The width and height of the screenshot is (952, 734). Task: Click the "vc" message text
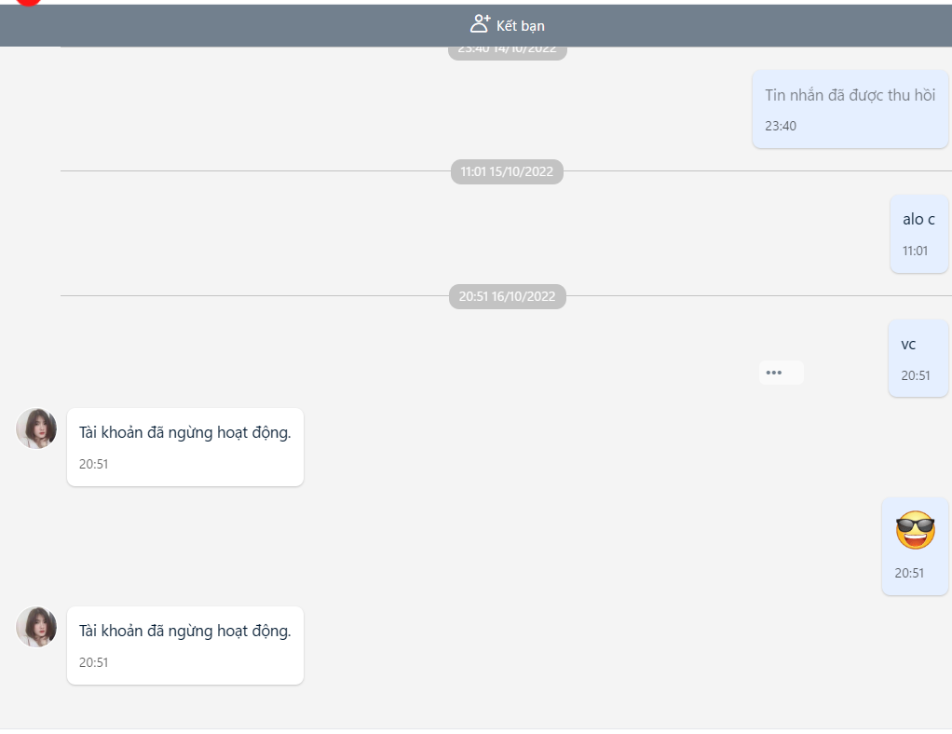(x=908, y=345)
